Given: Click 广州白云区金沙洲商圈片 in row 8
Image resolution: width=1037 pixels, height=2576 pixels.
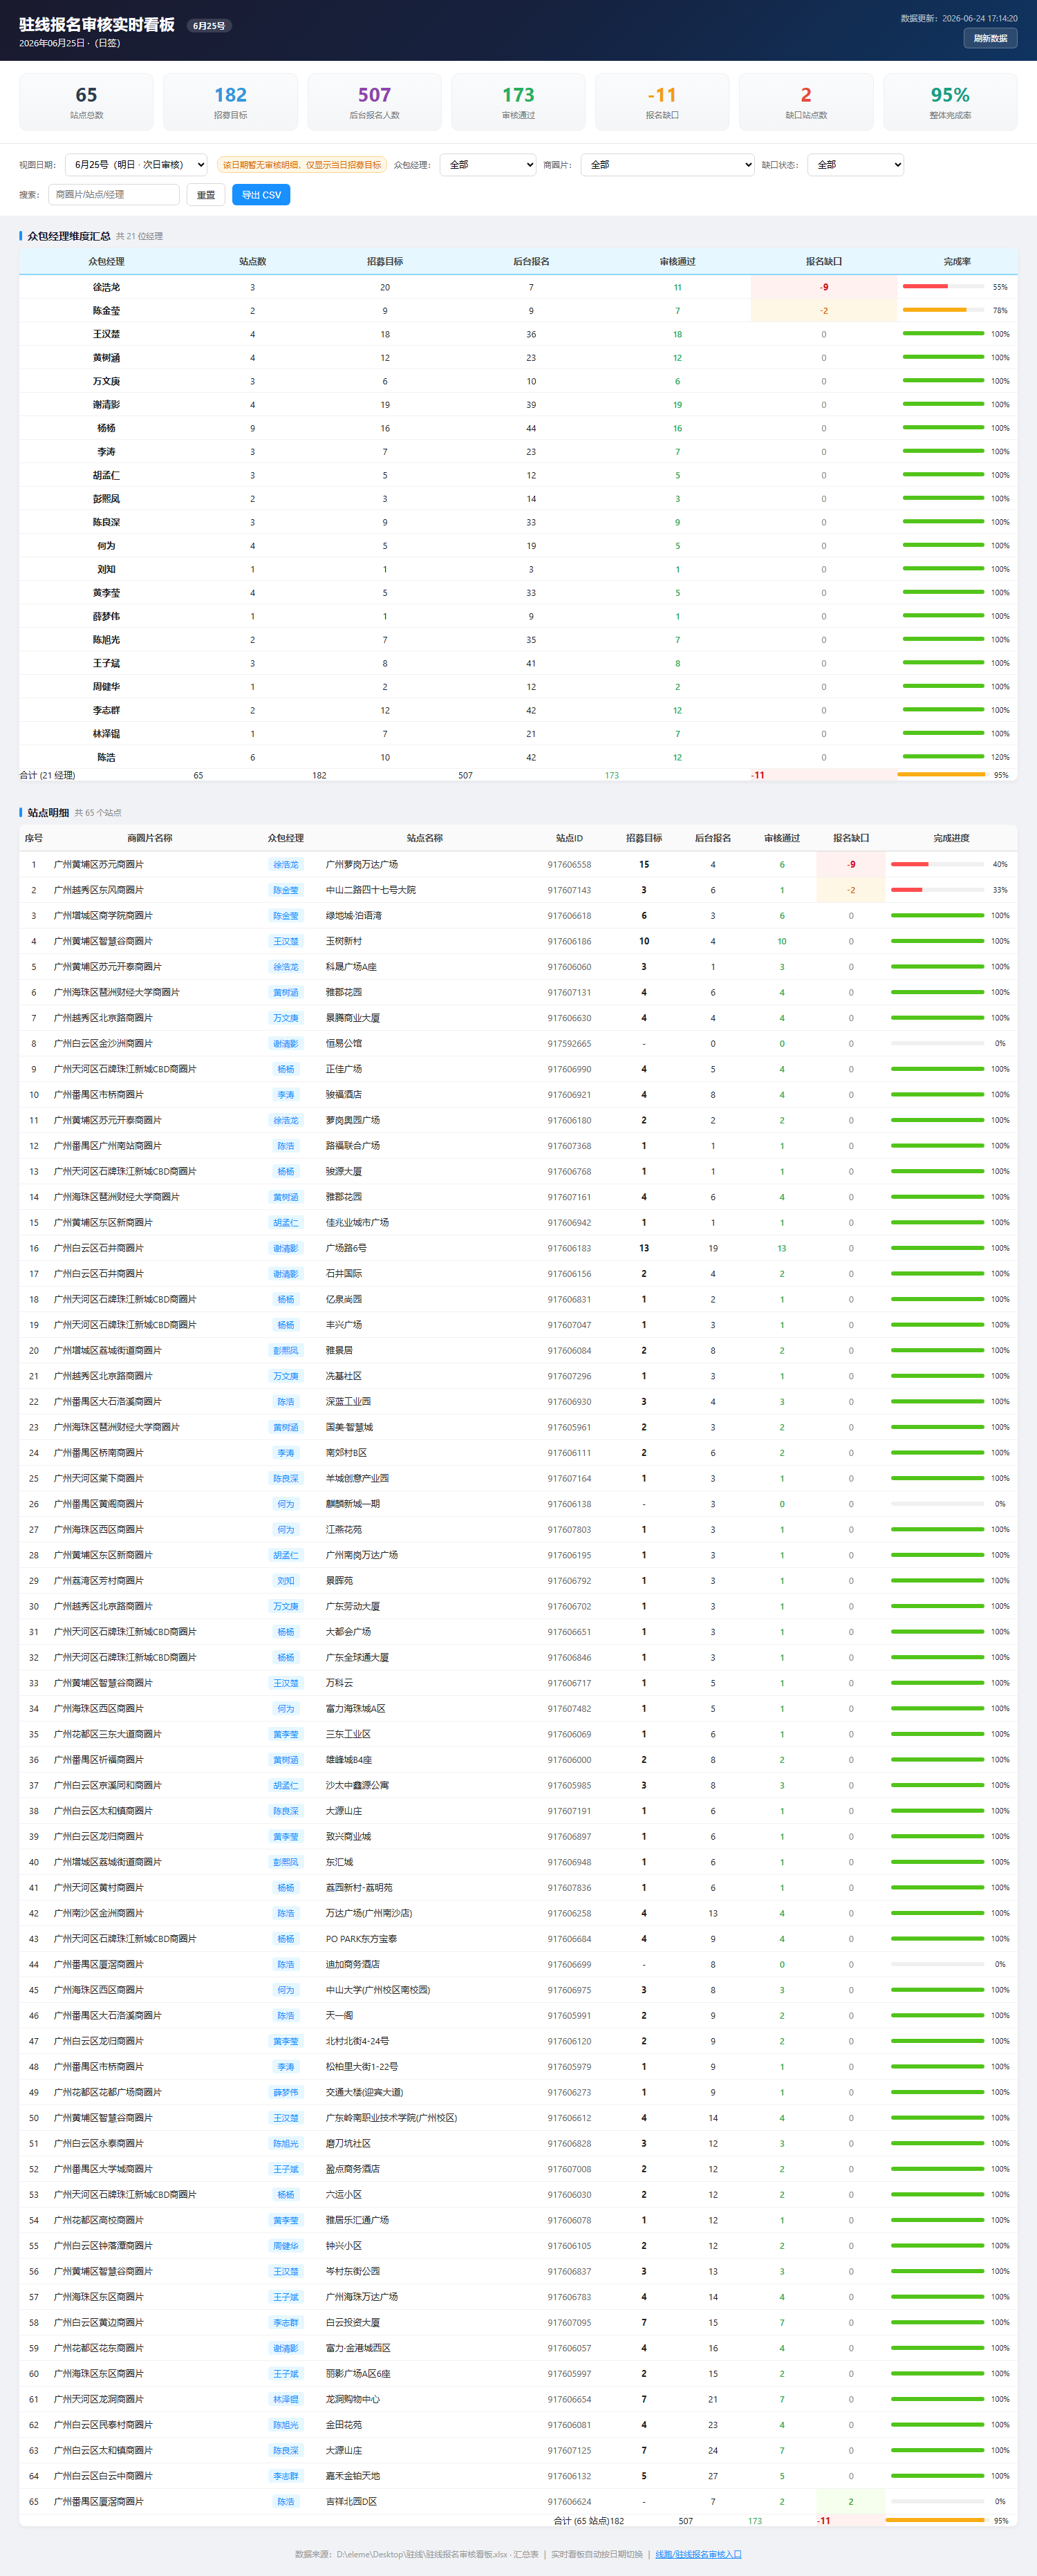Looking at the screenshot, I should coord(103,1044).
